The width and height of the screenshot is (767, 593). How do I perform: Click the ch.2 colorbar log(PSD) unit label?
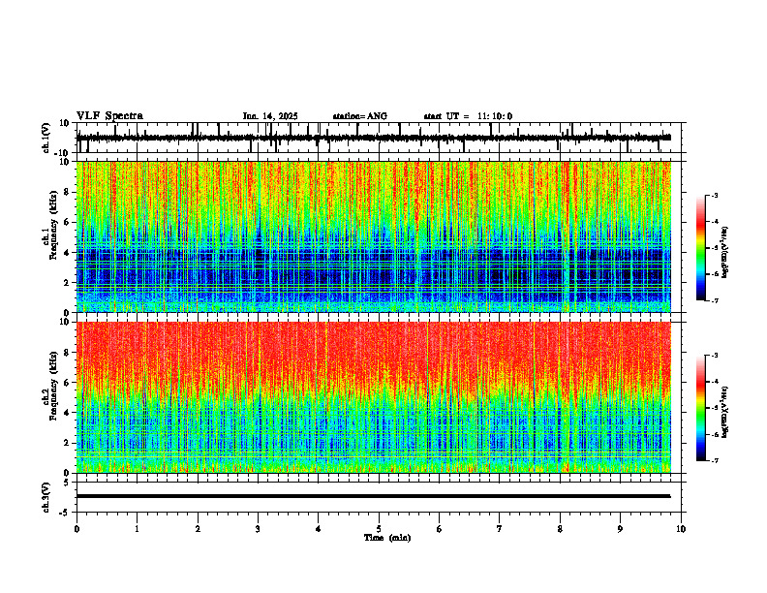(x=725, y=413)
